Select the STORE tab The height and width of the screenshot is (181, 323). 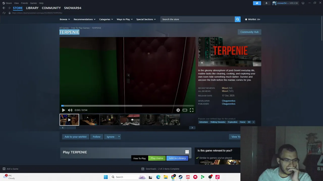(18, 8)
